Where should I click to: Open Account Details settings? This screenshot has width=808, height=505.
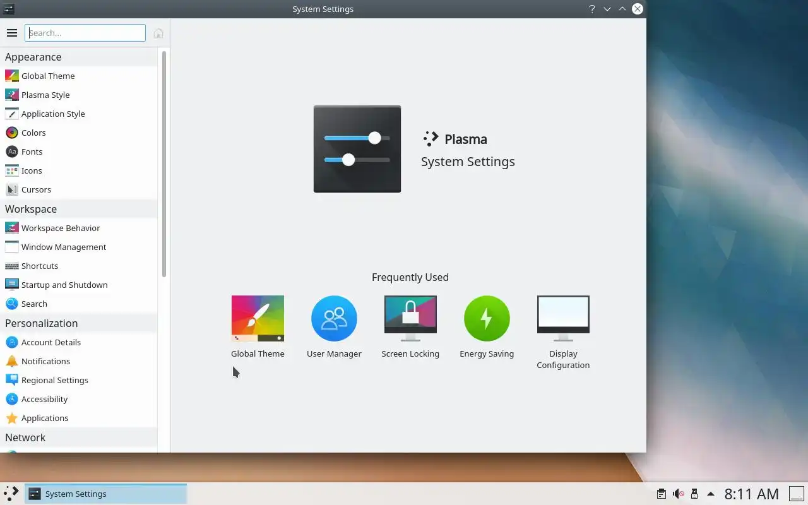(79, 342)
